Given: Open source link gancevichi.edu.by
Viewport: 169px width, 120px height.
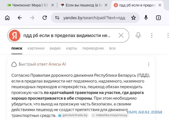Looking at the screenshot, I should [x=73, y=115].
